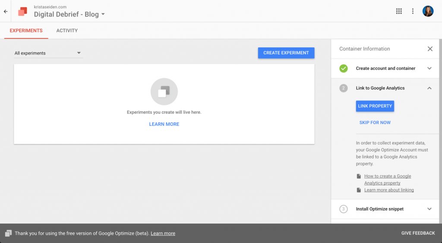
Task: Open the three-dot more options menu
Action: (413, 11)
